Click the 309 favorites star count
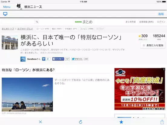Screen dimensions: 167x125 click(143, 36)
